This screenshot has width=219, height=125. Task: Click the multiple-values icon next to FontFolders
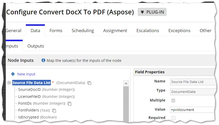[x=54, y=111]
